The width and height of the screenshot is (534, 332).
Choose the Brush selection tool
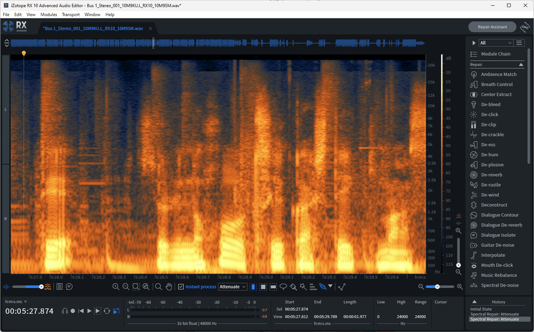(x=293, y=287)
